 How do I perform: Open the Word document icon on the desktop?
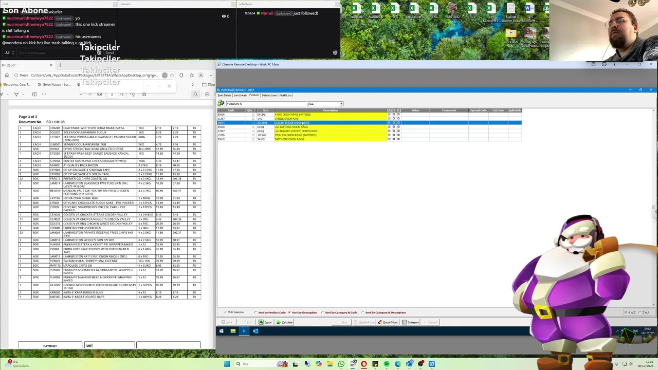[529, 10]
